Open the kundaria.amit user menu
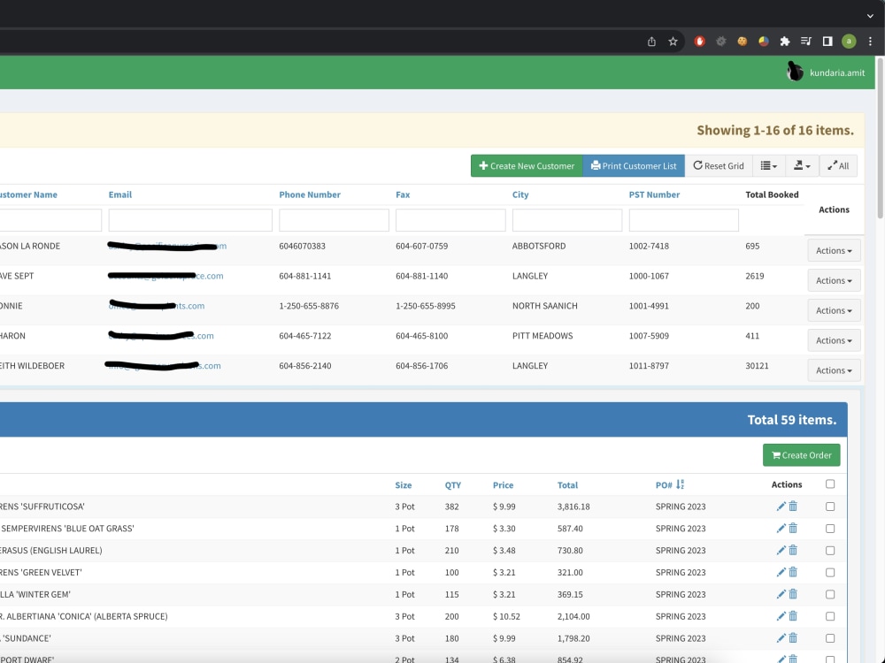 pos(826,72)
